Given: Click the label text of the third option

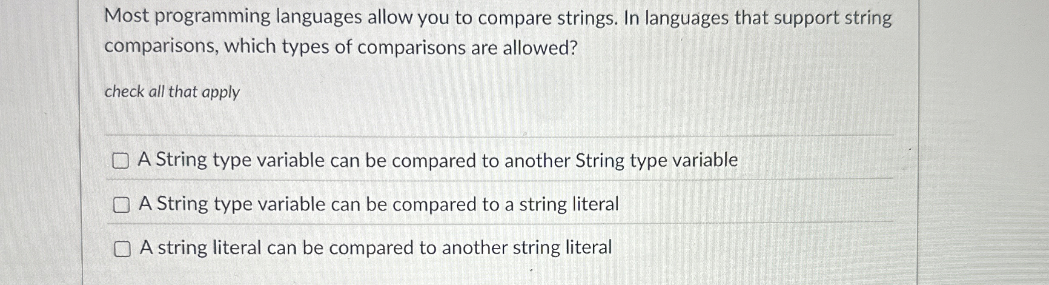Looking at the screenshot, I should tap(377, 248).
